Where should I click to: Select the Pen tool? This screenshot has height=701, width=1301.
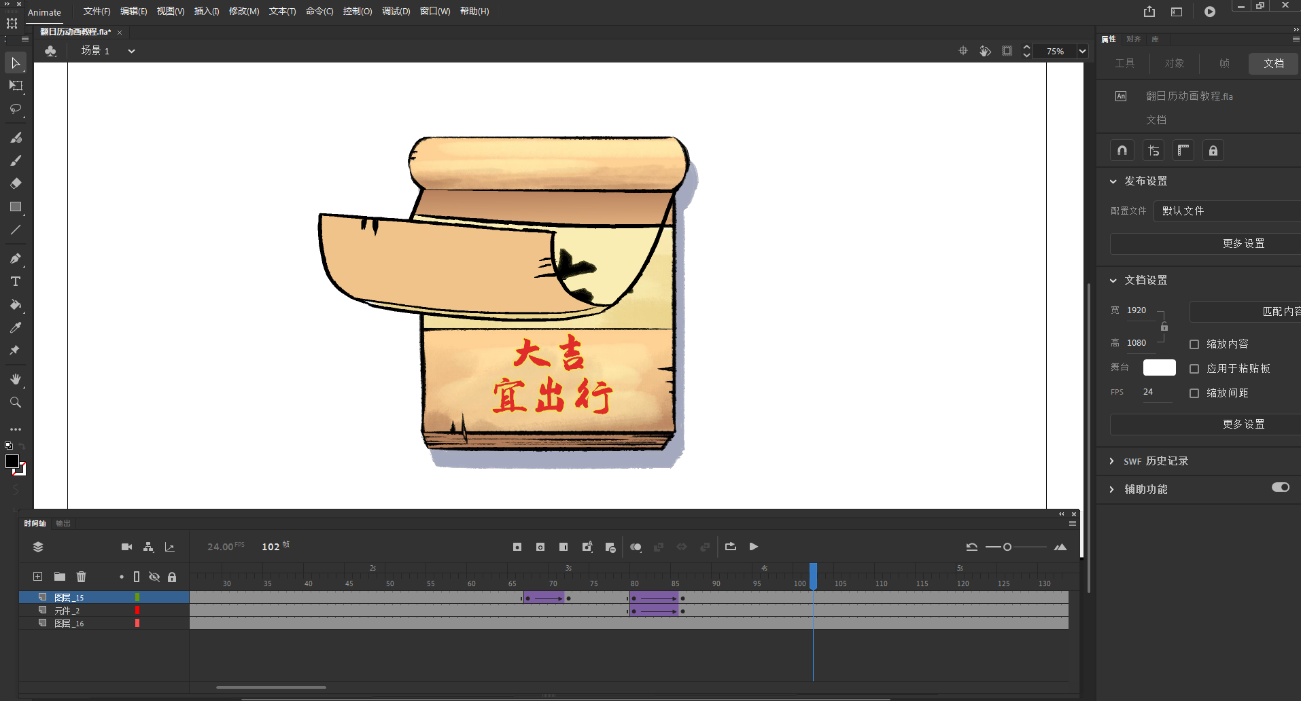point(16,259)
